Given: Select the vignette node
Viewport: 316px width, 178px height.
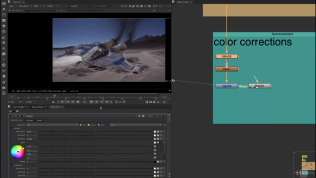Looking at the screenshot, I should pos(227,86).
